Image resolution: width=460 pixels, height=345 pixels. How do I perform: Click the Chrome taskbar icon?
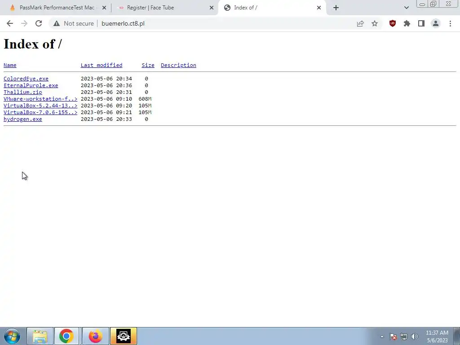click(x=66, y=336)
